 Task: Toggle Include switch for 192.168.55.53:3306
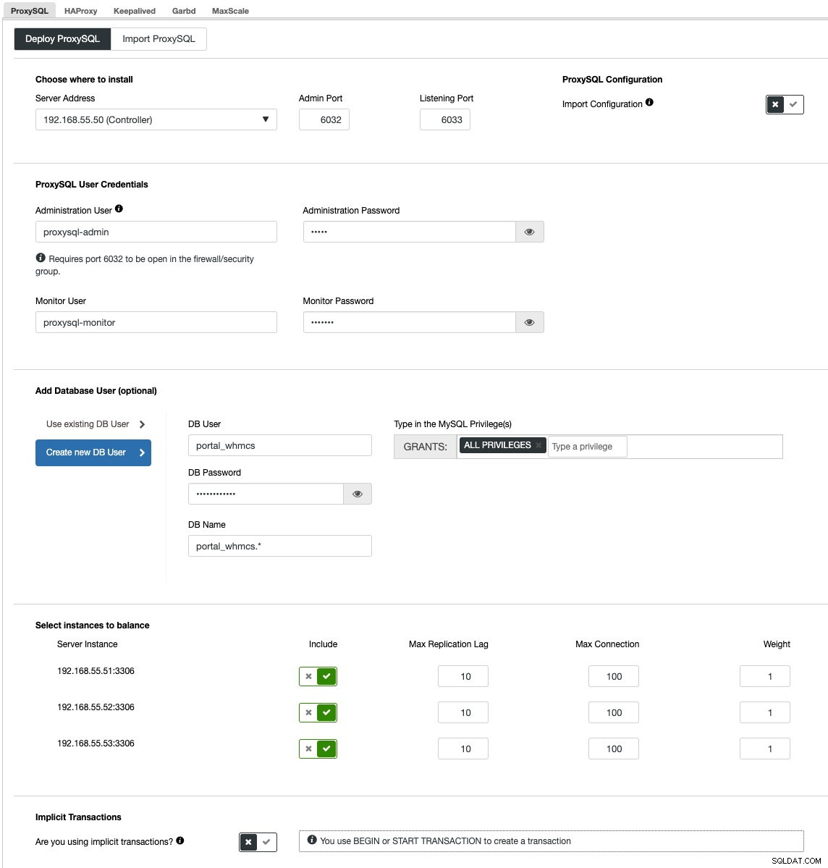tap(318, 749)
